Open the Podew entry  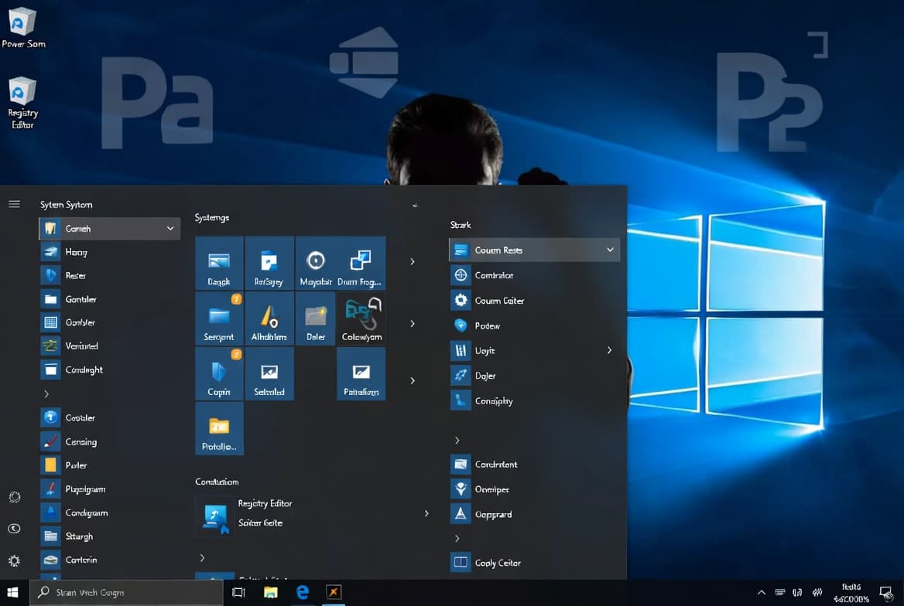click(x=487, y=325)
